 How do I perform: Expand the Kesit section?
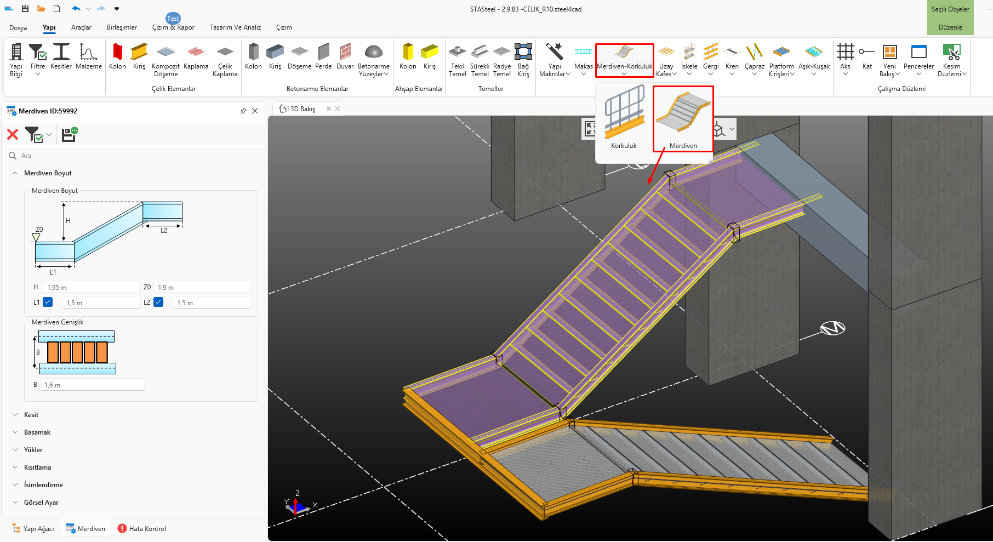31,415
